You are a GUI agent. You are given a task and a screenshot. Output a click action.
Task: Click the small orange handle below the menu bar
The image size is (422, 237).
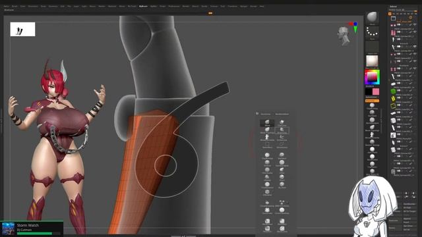(x=210, y=13)
